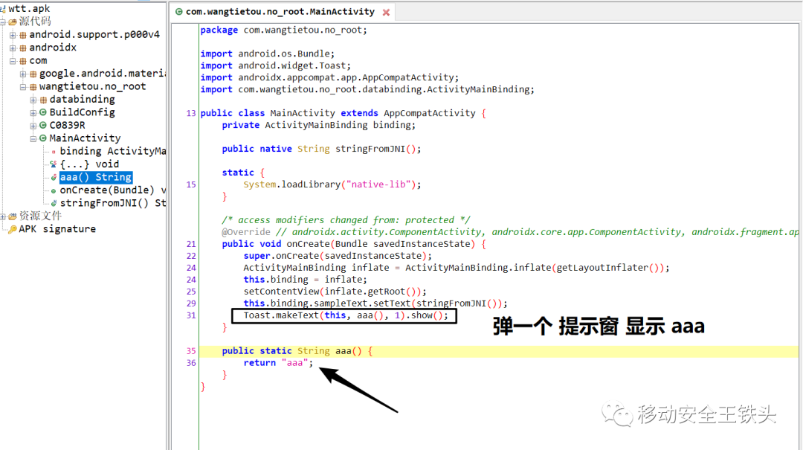Collapse the com package node
The height and width of the screenshot is (450, 803).
[x=13, y=60]
